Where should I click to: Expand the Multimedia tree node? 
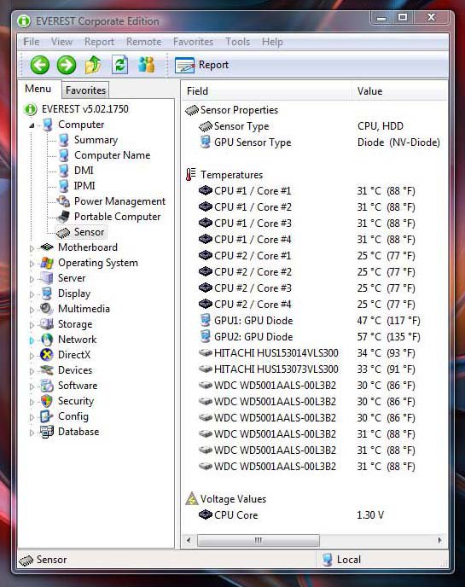(32, 309)
